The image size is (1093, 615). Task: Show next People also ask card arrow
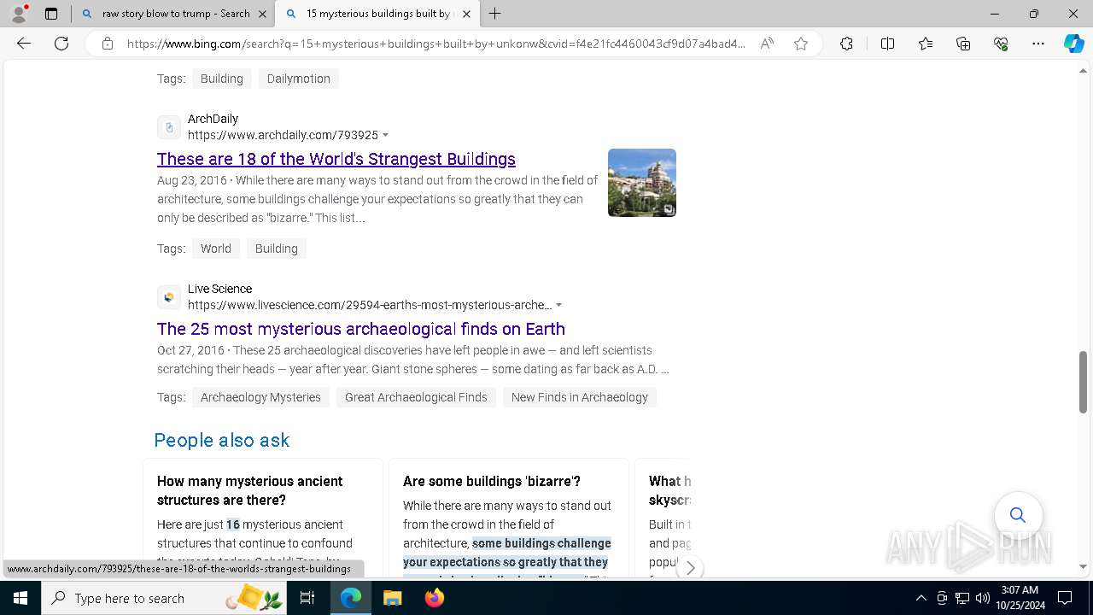point(690,567)
